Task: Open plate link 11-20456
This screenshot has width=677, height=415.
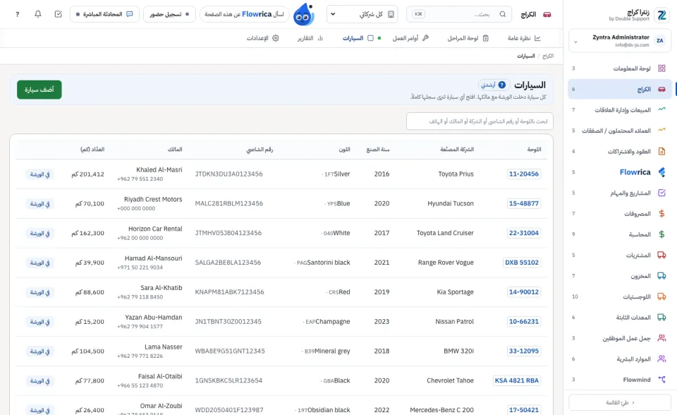Action: pyautogui.click(x=524, y=174)
